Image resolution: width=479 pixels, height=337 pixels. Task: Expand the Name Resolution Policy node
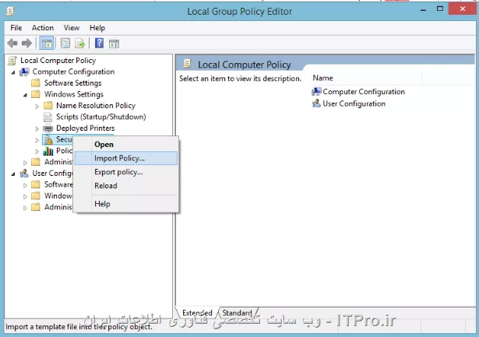point(37,106)
